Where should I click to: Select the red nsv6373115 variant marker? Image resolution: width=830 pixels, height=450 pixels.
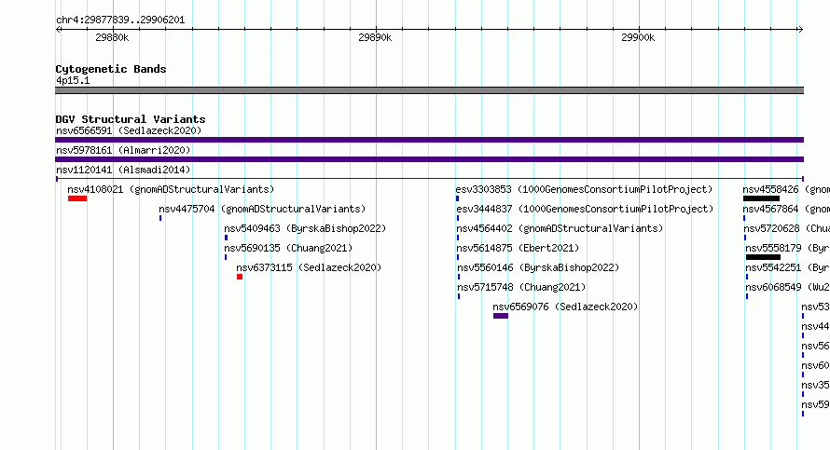240,277
